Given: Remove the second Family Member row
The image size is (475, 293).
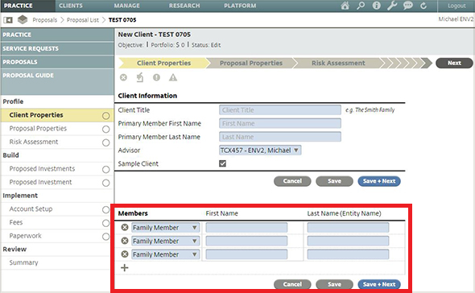Looking at the screenshot, I should (x=125, y=241).
